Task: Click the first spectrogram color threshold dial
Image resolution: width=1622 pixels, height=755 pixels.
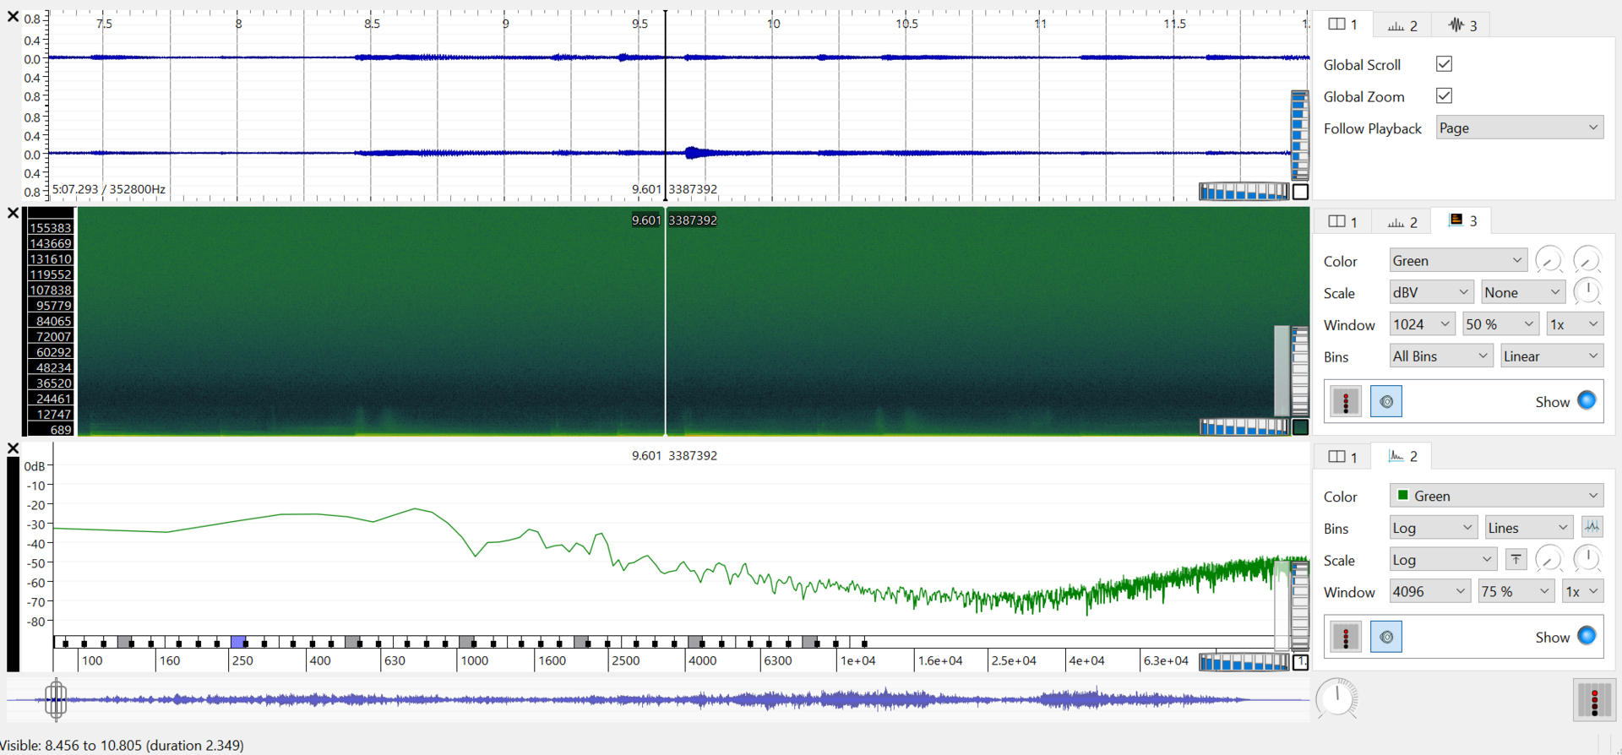Action: 1549,260
